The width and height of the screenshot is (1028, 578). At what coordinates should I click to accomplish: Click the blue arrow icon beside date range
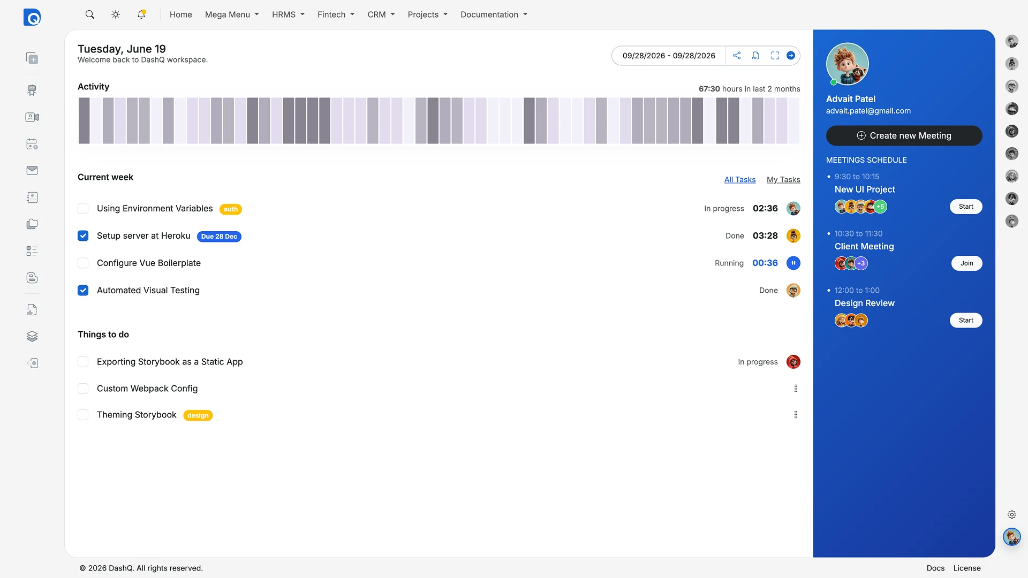791,56
